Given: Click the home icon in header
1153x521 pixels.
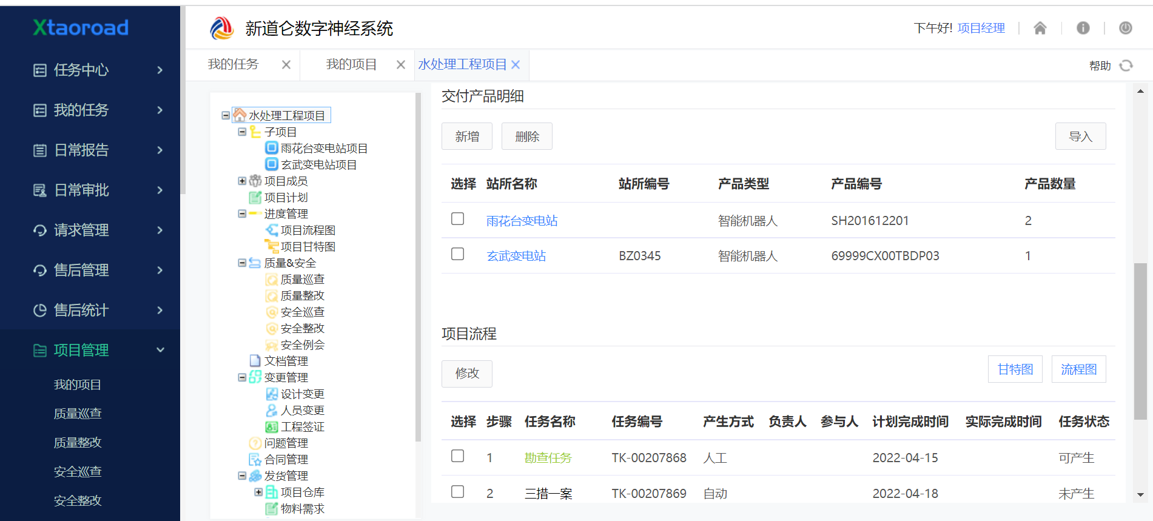Looking at the screenshot, I should (1040, 28).
